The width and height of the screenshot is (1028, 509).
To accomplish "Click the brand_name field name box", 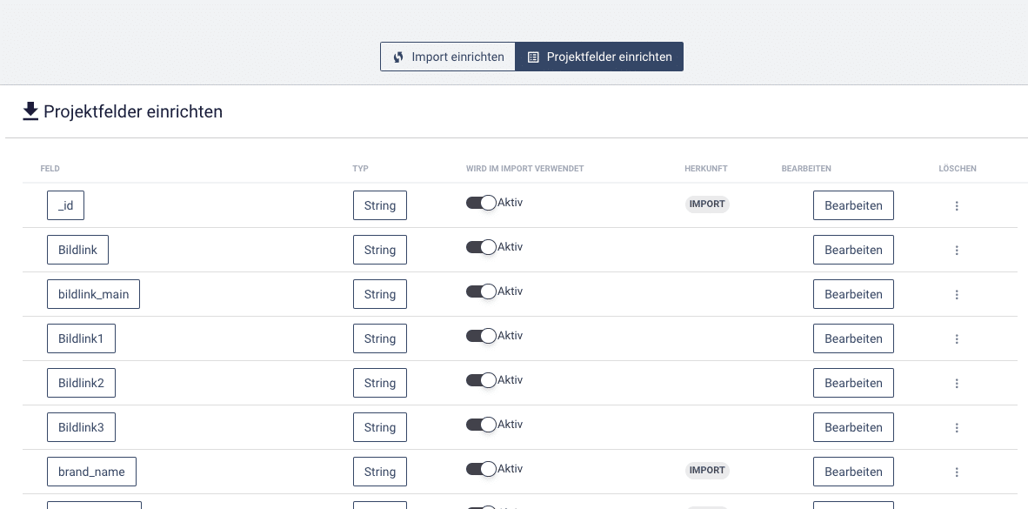I will [92, 472].
